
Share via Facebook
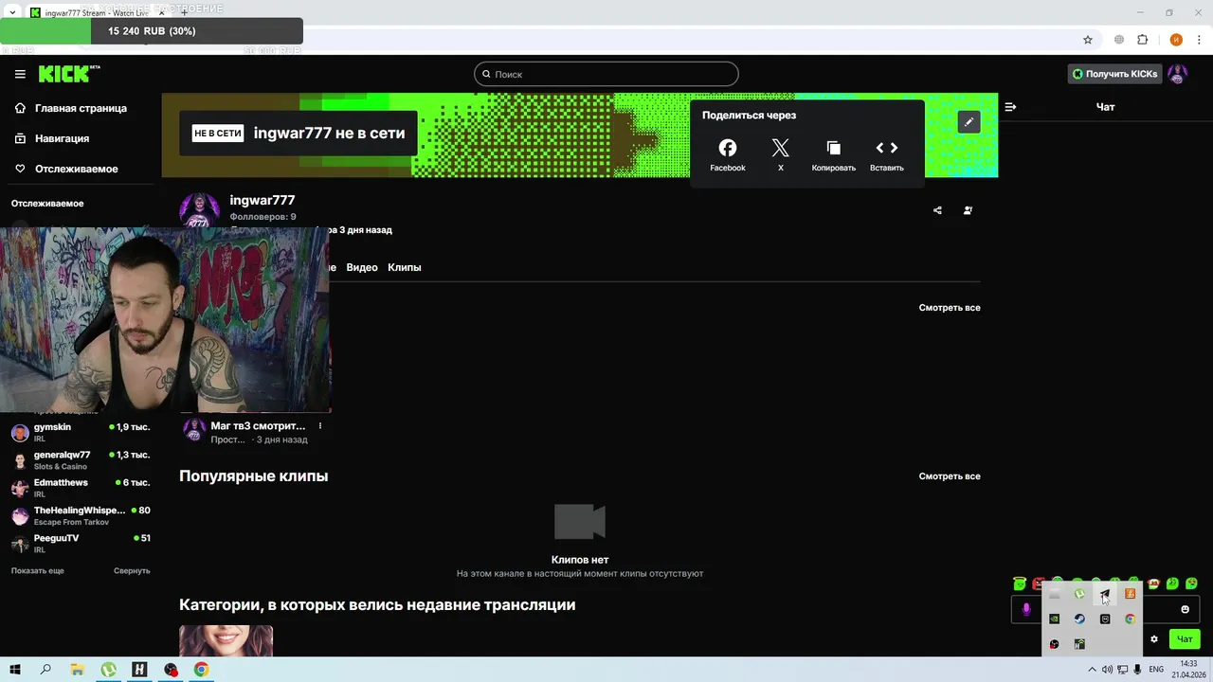click(x=728, y=155)
